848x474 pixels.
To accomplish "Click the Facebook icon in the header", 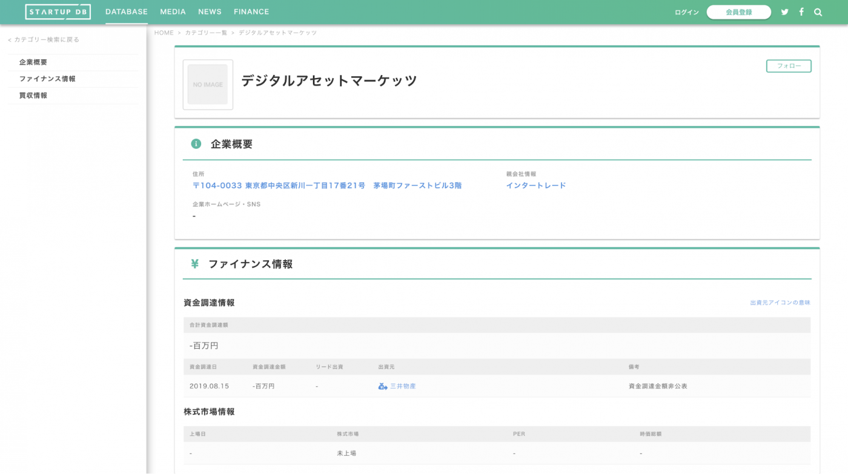I will 801,12.
